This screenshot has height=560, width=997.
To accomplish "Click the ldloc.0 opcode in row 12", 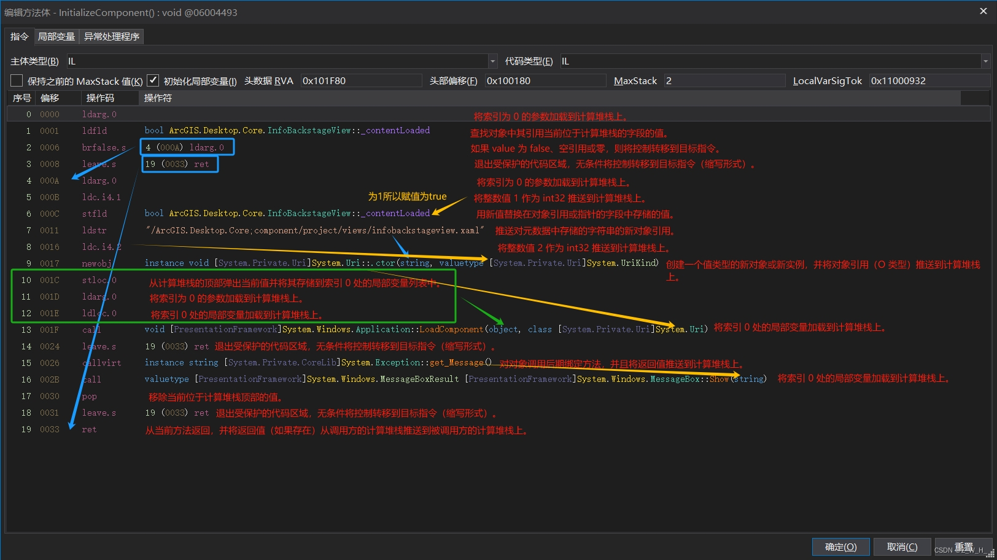I will [99, 313].
